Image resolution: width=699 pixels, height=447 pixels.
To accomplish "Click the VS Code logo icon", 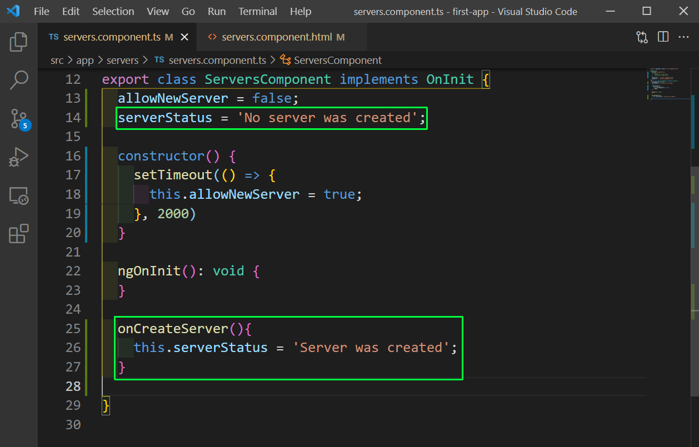I will click(x=13, y=11).
